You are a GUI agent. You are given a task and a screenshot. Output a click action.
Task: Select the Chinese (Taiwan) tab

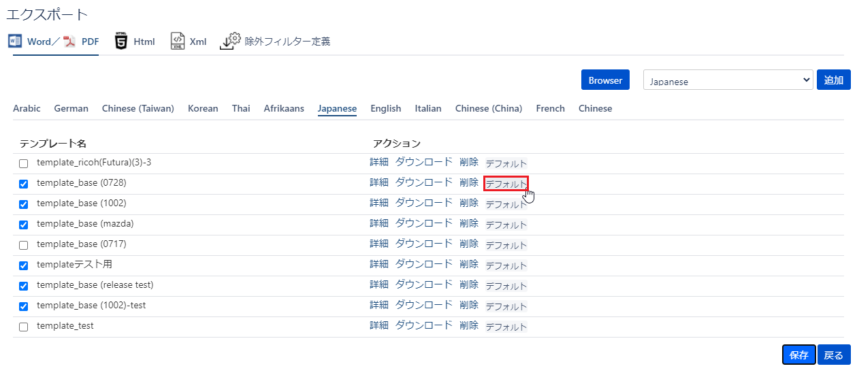138,109
